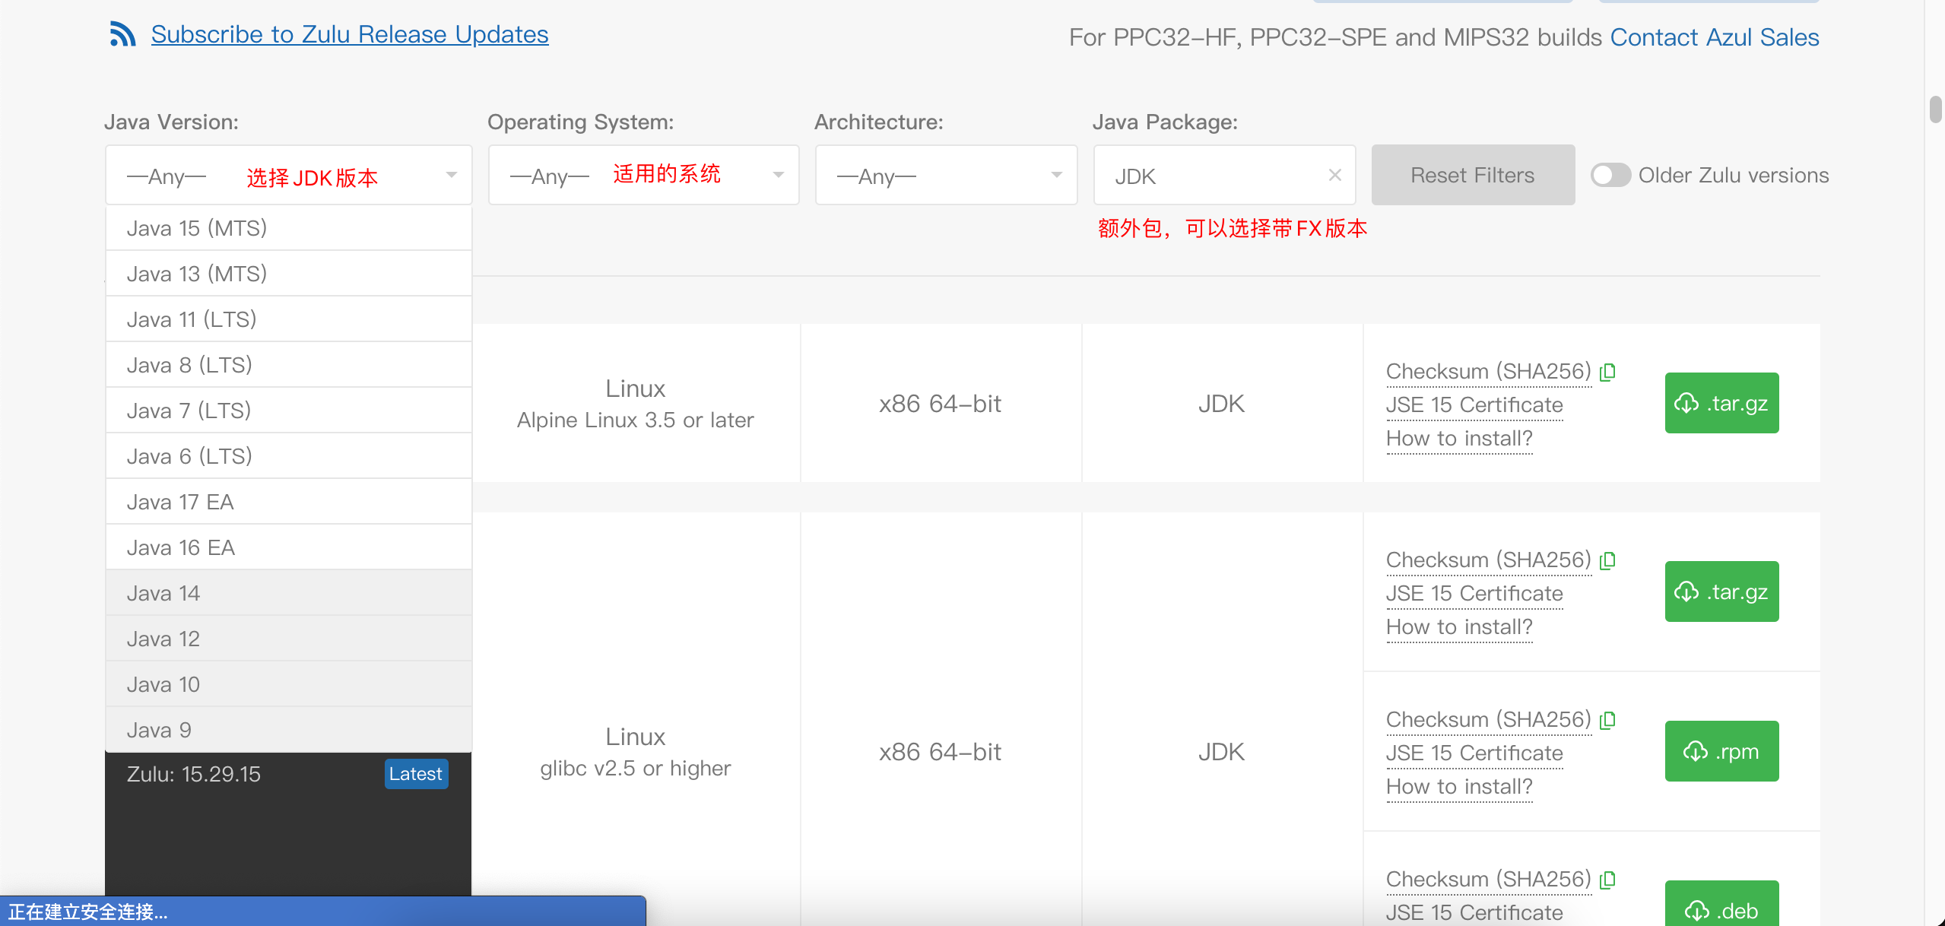Click the RSS feed icon
Viewport: 1945px width, 926px height.
click(x=122, y=34)
